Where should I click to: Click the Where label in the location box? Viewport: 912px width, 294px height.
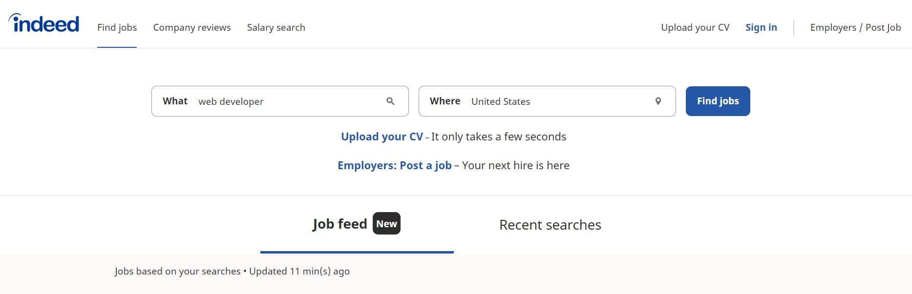(x=445, y=101)
